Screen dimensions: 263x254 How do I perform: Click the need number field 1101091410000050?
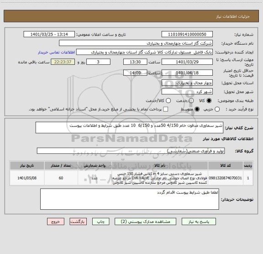[x=187, y=34]
